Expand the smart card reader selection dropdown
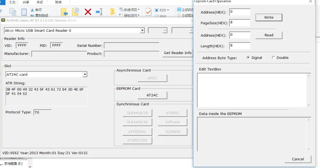This screenshot has height=168, width=320. click(x=142, y=30)
